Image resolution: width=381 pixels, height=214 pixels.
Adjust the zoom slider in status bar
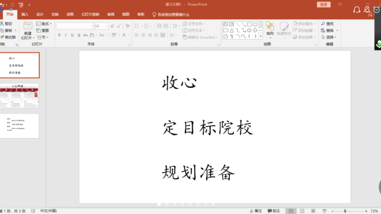pos(345,211)
